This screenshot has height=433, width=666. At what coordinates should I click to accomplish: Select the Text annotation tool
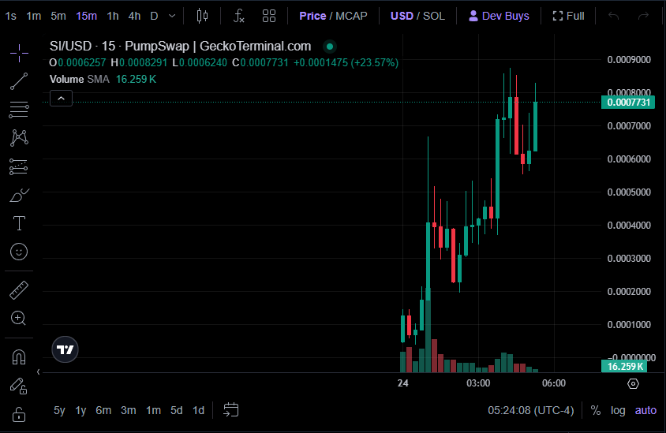(x=19, y=223)
